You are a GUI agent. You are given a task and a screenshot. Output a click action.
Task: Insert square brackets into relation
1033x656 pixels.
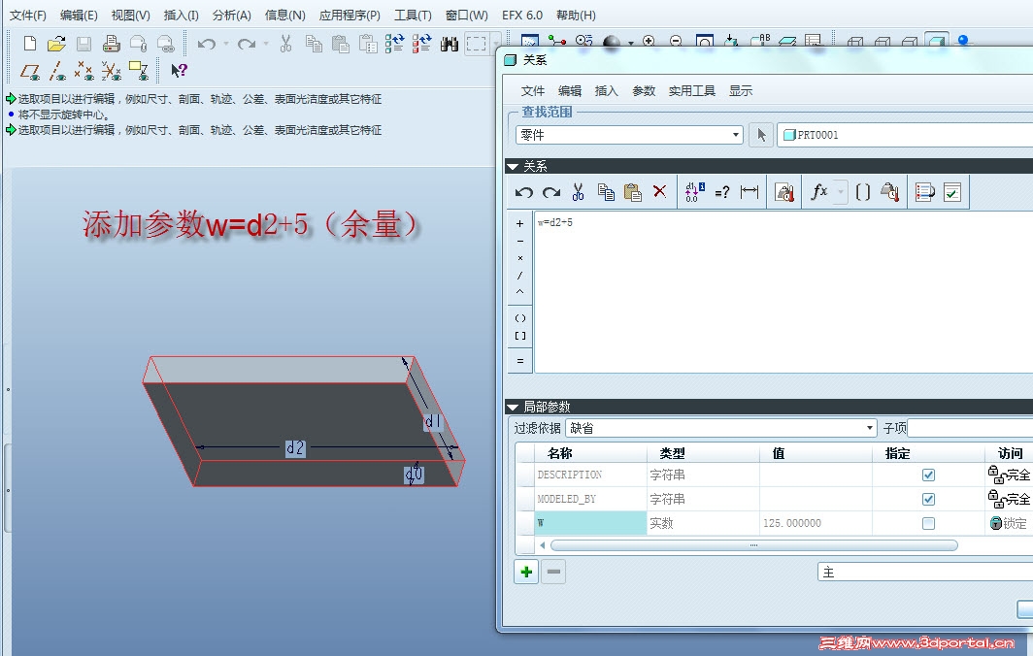coord(519,336)
